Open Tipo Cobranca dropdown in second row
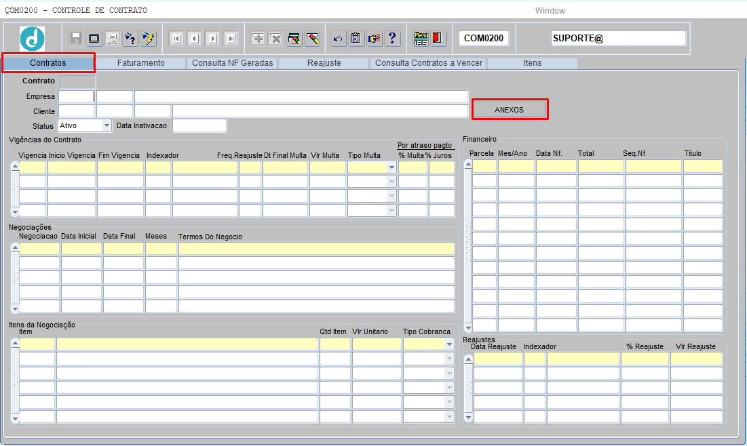 click(x=449, y=359)
